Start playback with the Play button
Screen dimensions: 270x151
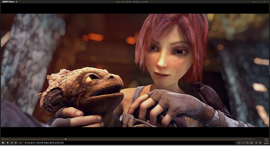tap(3, 142)
